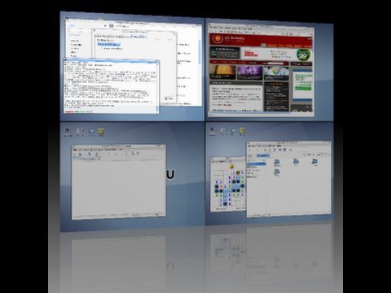Reveal an unopened cell in Minesweeper grid
The width and height of the screenshot is (391, 293).
pyautogui.click(x=217, y=173)
